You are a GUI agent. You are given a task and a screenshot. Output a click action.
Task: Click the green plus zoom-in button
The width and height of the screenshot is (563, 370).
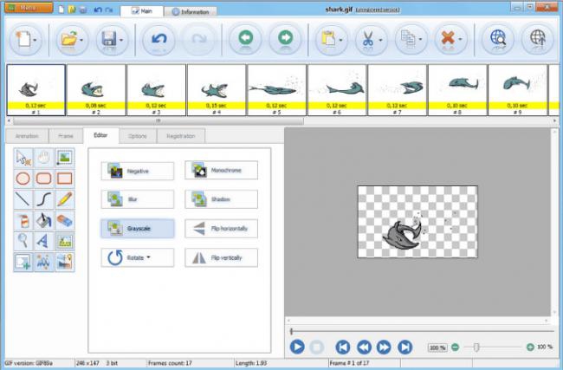pyautogui.click(x=530, y=347)
